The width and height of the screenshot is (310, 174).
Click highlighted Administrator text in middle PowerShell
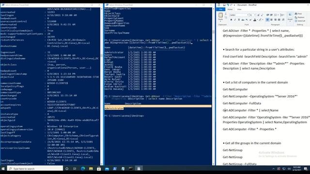coord(114,108)
